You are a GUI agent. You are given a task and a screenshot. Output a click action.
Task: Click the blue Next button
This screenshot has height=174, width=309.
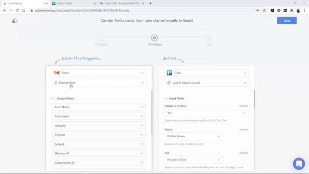coord(287,20)
